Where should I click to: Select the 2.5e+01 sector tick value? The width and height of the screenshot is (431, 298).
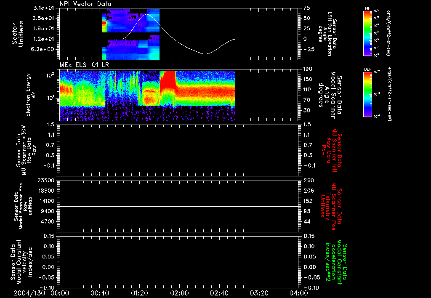(x=44, y=18)
